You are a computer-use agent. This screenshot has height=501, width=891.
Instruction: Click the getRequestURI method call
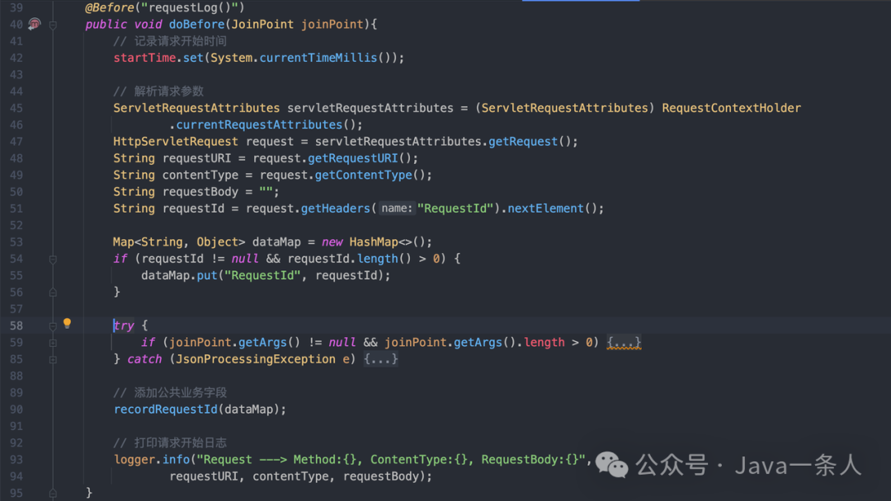(353, 158)
